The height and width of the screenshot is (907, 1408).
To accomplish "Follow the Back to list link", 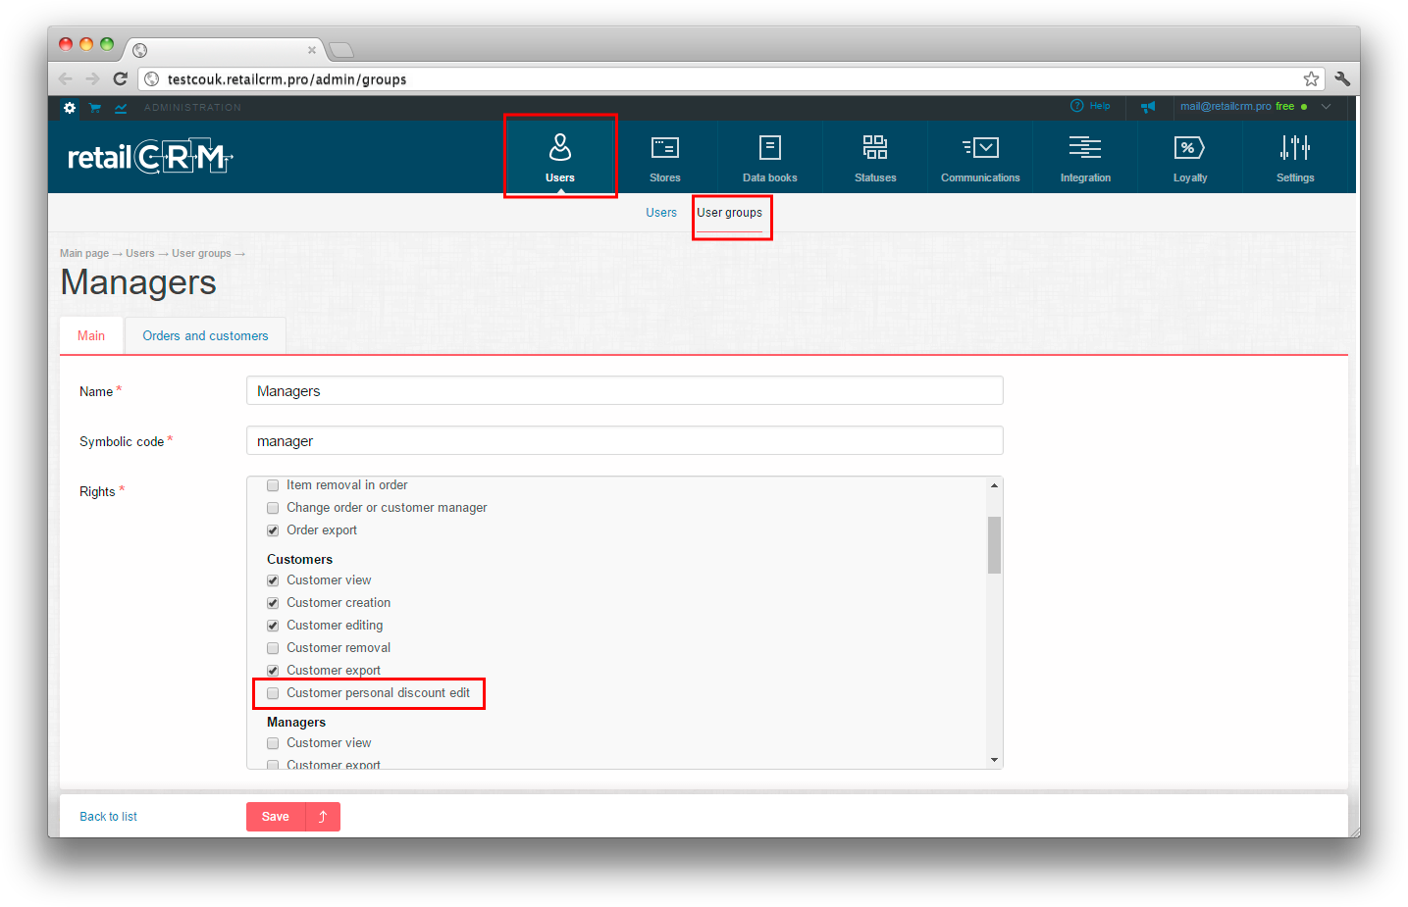I will click(x=108, y=817).
